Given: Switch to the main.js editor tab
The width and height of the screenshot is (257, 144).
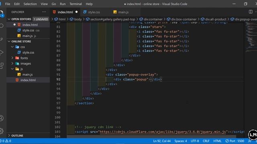Looking at the screenshot, I should coord(123,12).
